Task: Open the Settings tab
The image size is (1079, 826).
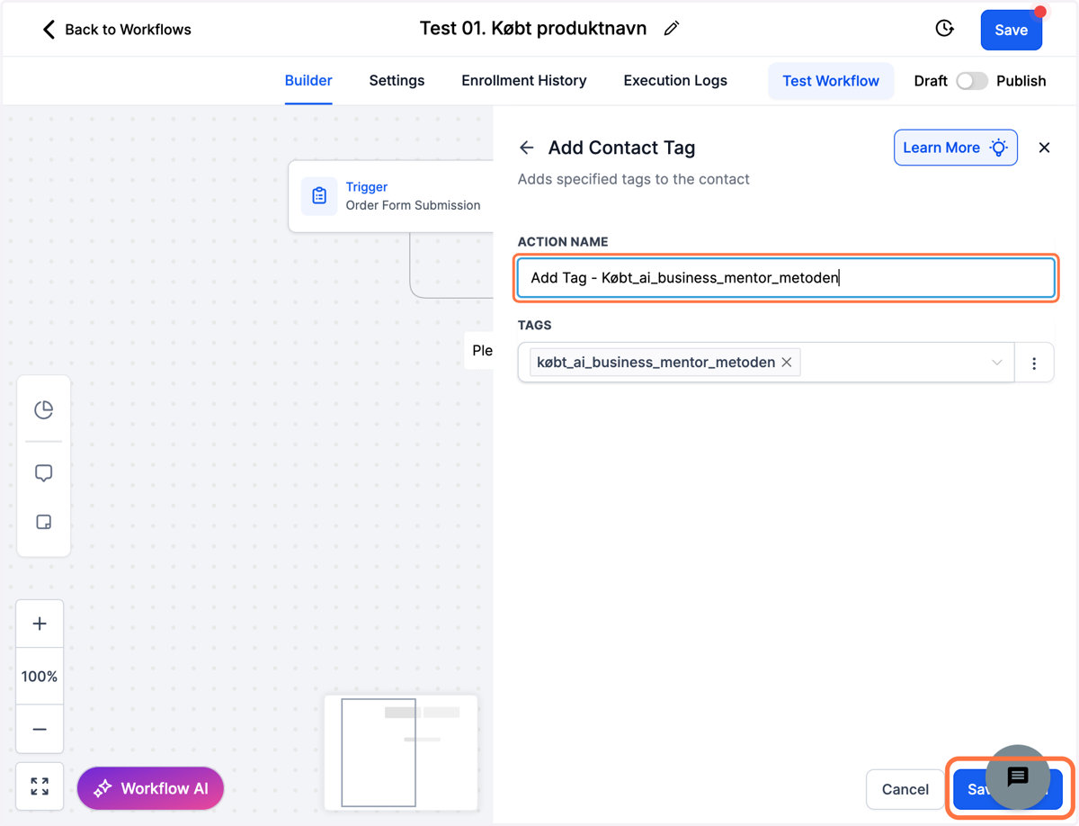Action: click(x=397, y=80)
